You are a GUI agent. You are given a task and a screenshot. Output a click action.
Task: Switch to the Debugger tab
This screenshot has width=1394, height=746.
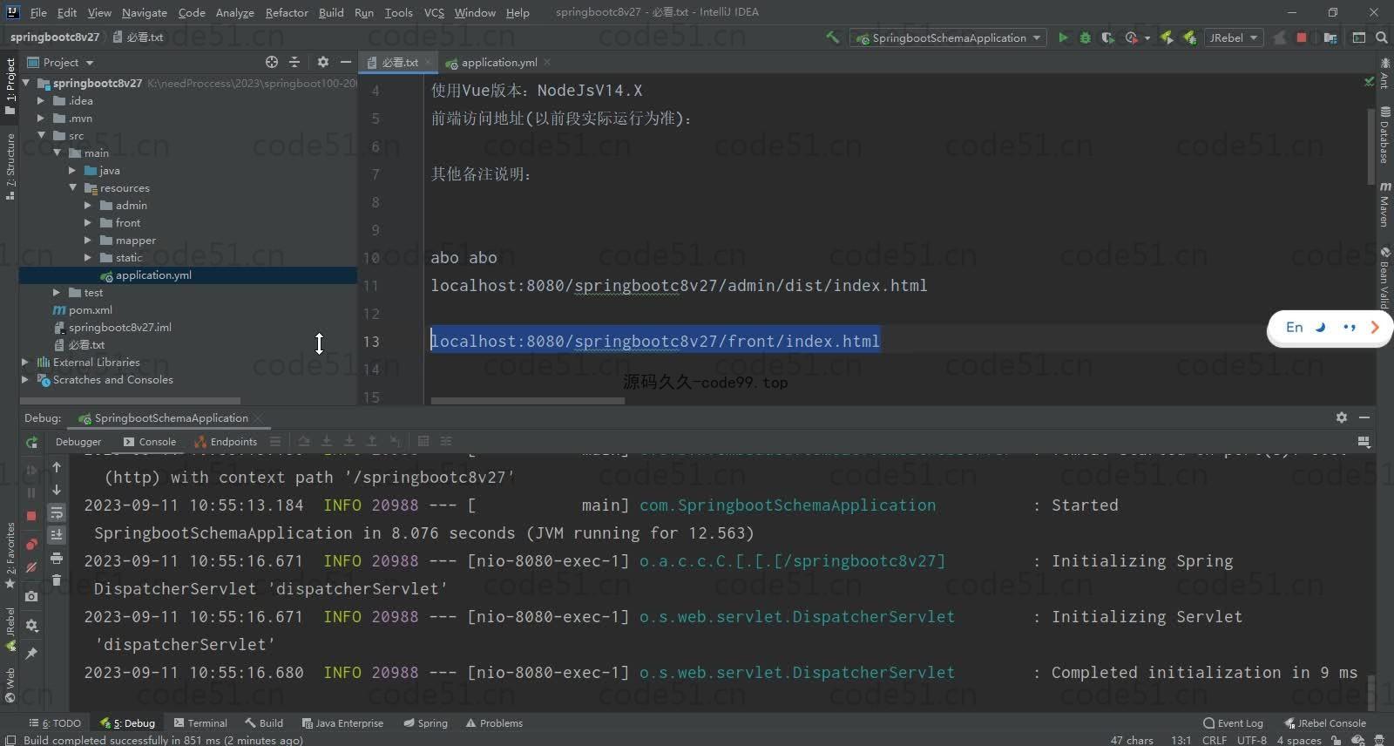pyautogui.click(x=78, y=442)
